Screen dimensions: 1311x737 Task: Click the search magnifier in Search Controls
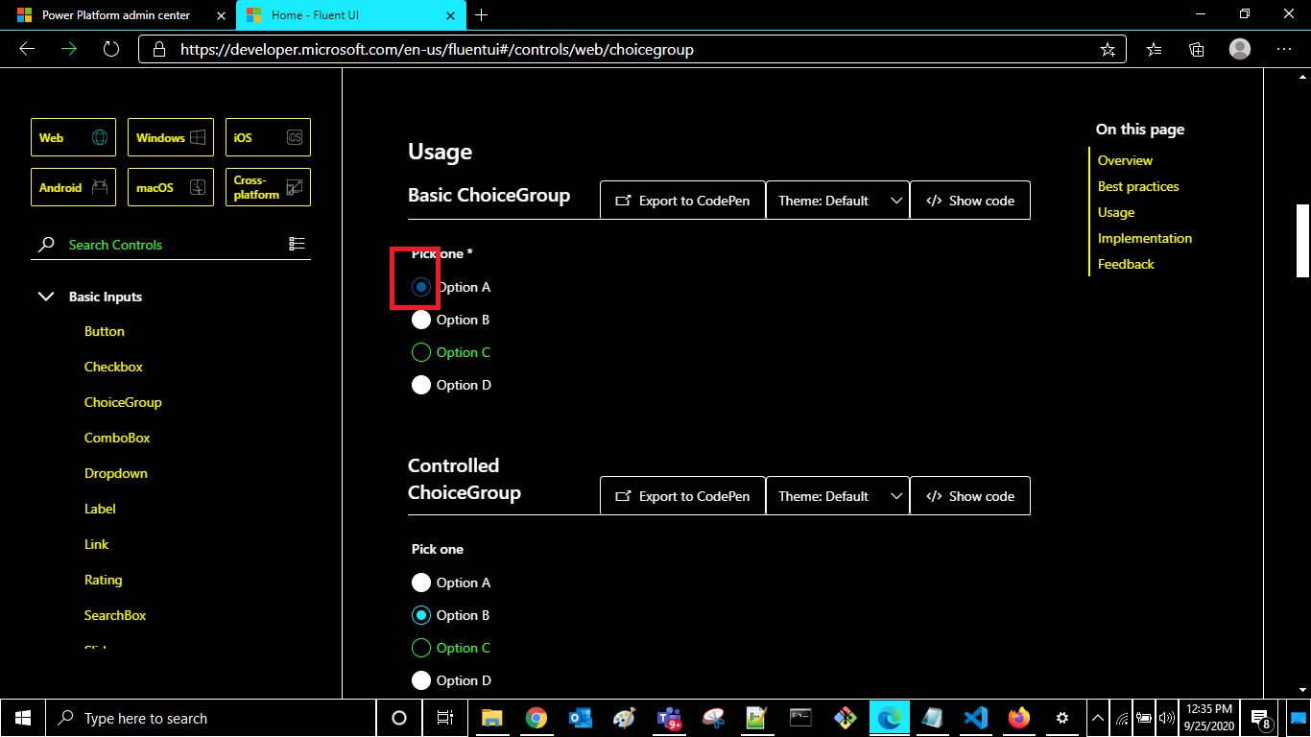coord(45,244)
